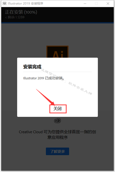Close the installer window with the X

pos(108,4)
